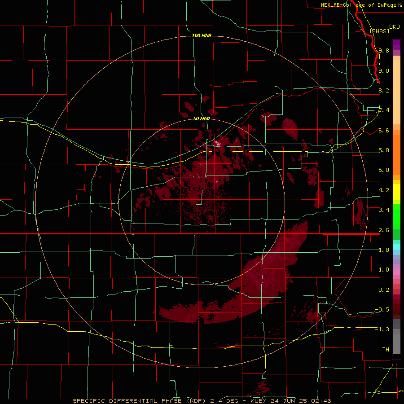Click the light peach band in KDP scale
Screen dimensions: 404x404
396,92
